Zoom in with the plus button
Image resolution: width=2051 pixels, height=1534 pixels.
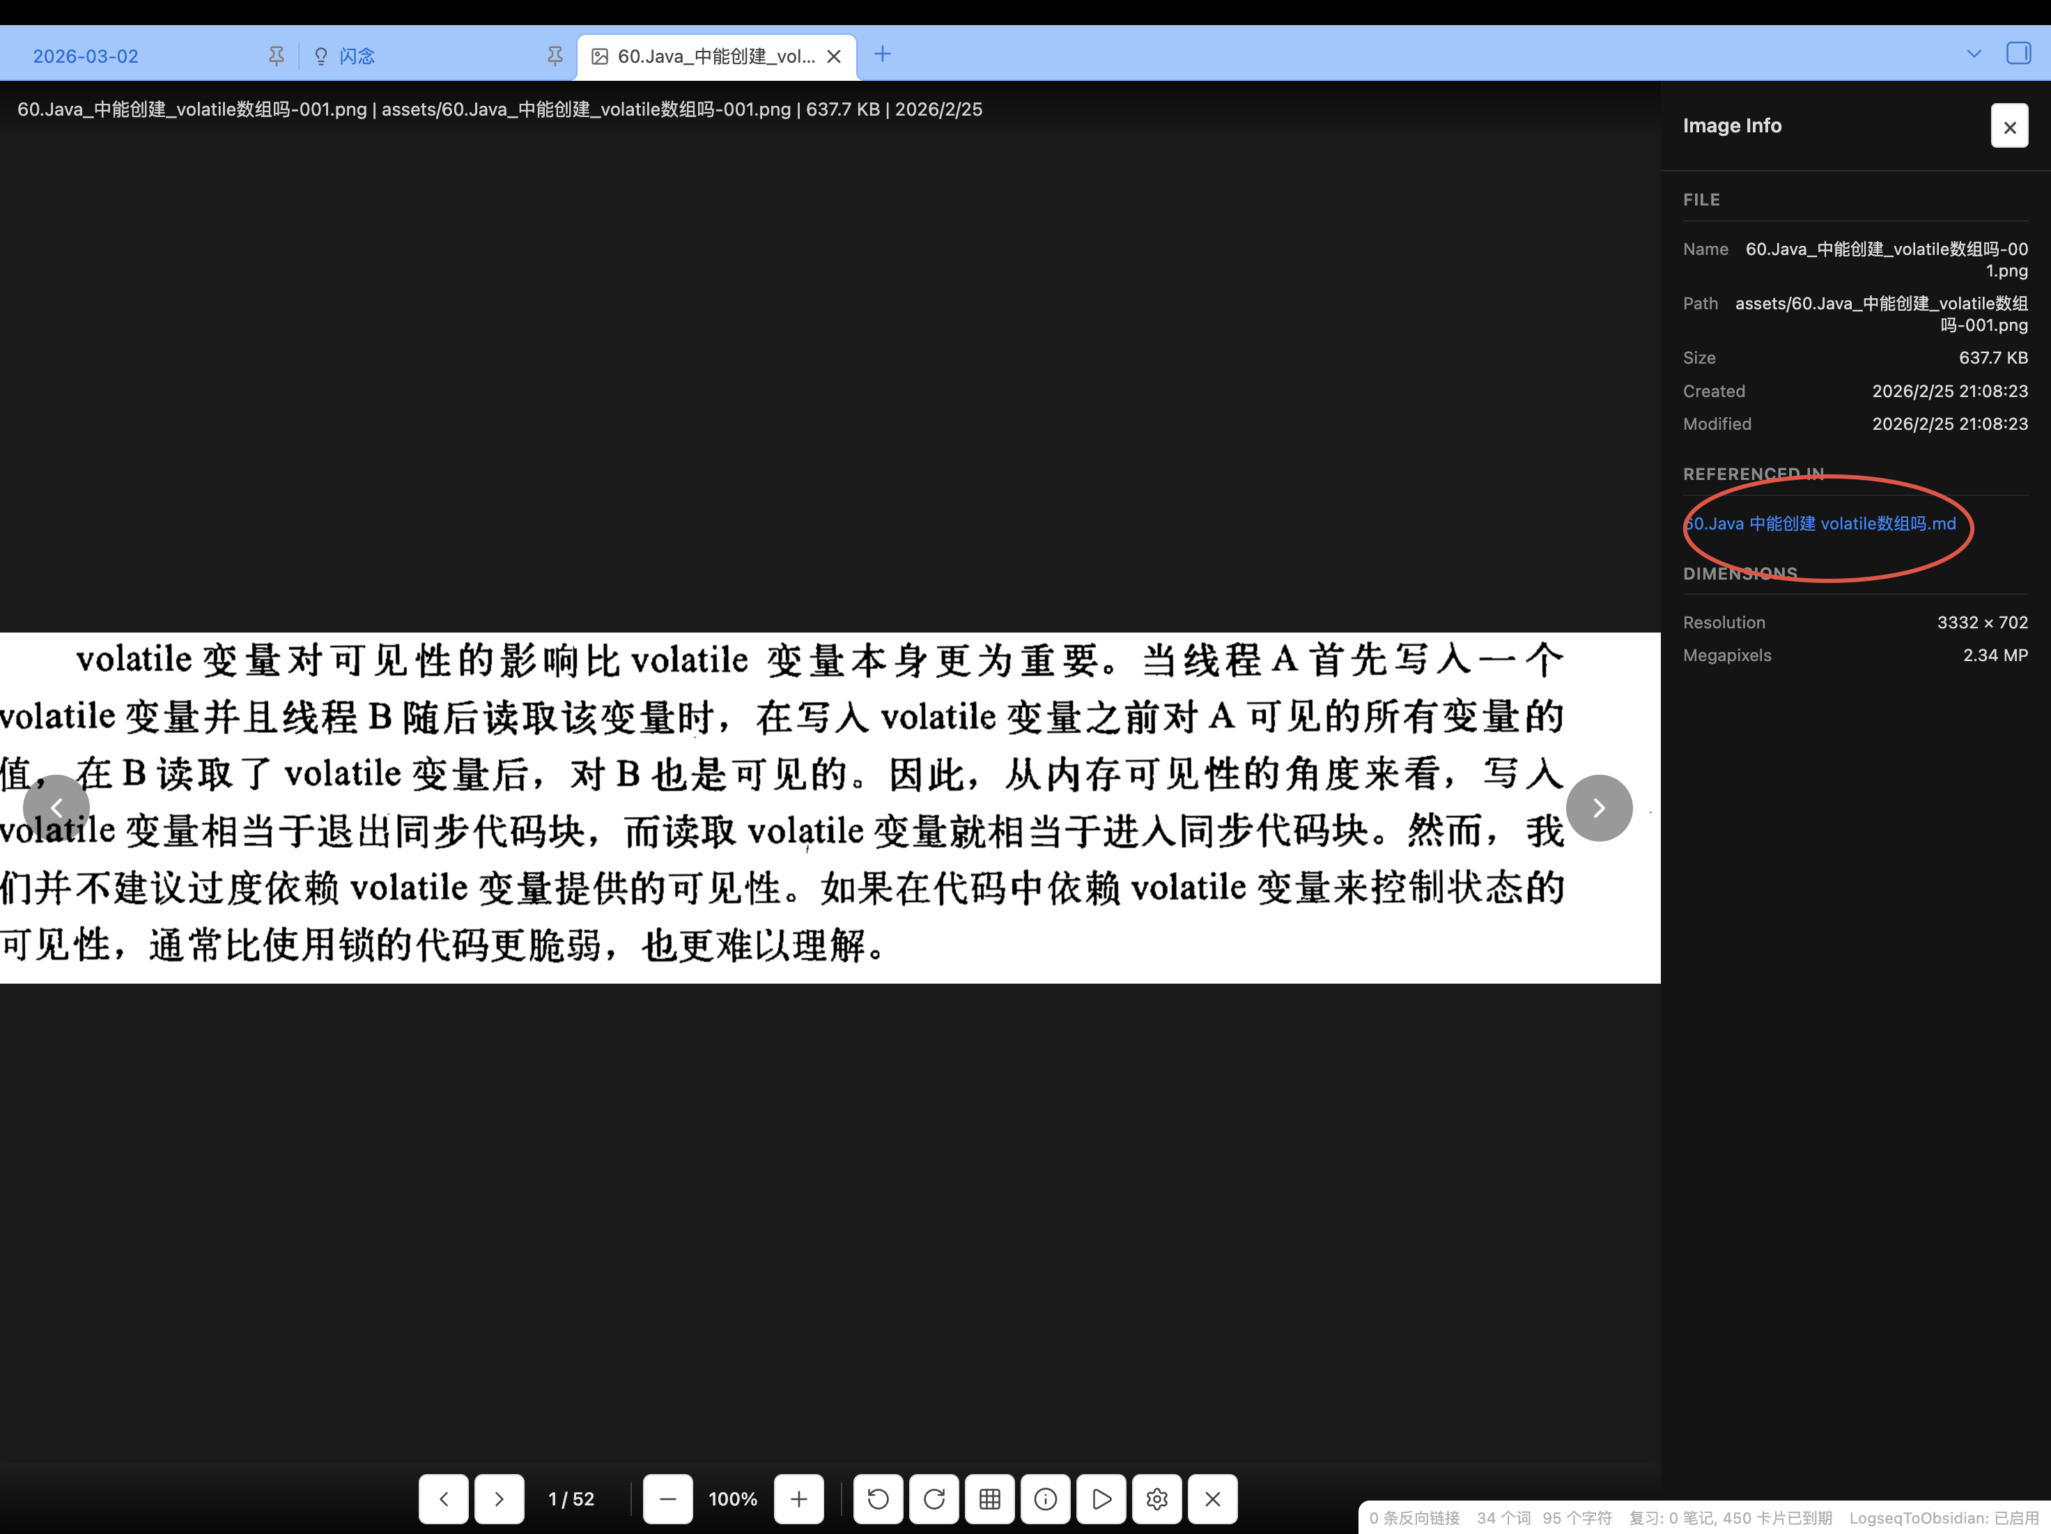point(798,1498)
